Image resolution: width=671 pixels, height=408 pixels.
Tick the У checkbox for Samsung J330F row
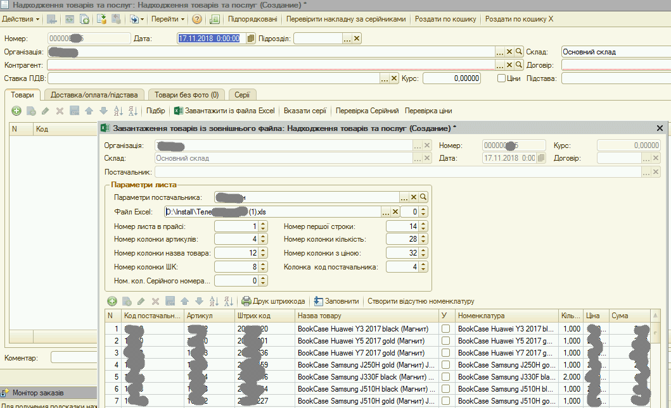click(x=446, y=376)
